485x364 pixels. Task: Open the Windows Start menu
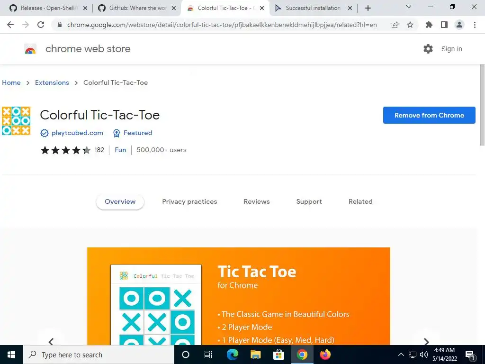(11, 355)
